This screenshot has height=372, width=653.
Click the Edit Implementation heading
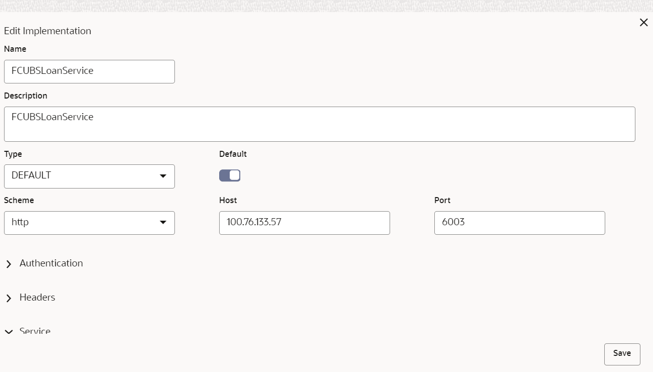pos(48,31)
